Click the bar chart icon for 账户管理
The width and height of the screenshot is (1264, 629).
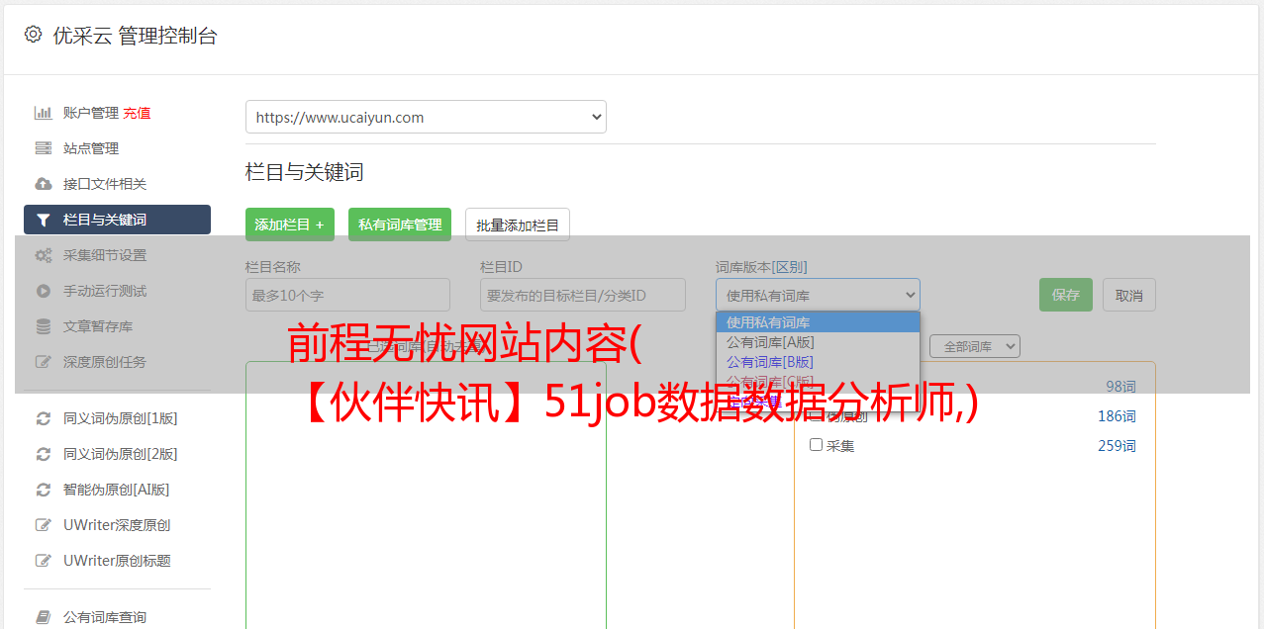click(44, 113)
